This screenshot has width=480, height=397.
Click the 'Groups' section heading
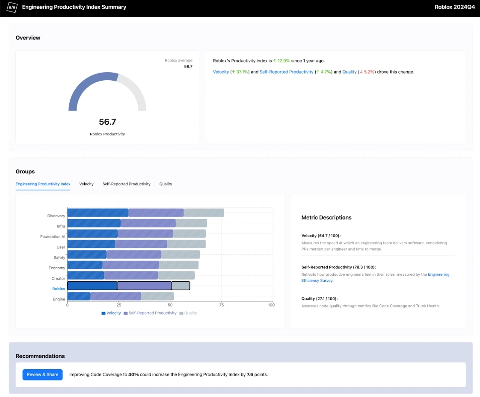click(x=25, y=172)
